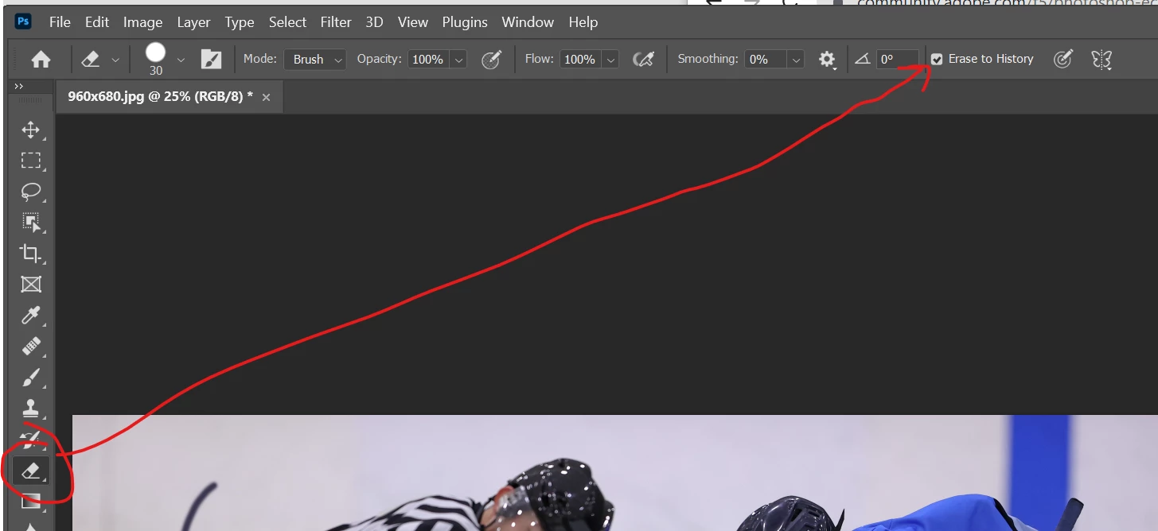This screenshot has width=1158, height=531.
Task: Open the Layer menu
Action: [x=193, y=22]
